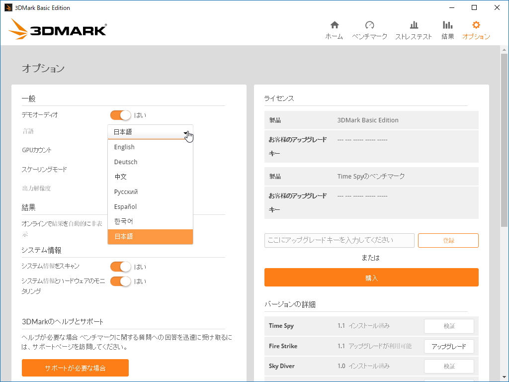This screenshot has height=382, width=509.
Task: Open the 言語 language dropdown
Action: (x=150, y=132)
